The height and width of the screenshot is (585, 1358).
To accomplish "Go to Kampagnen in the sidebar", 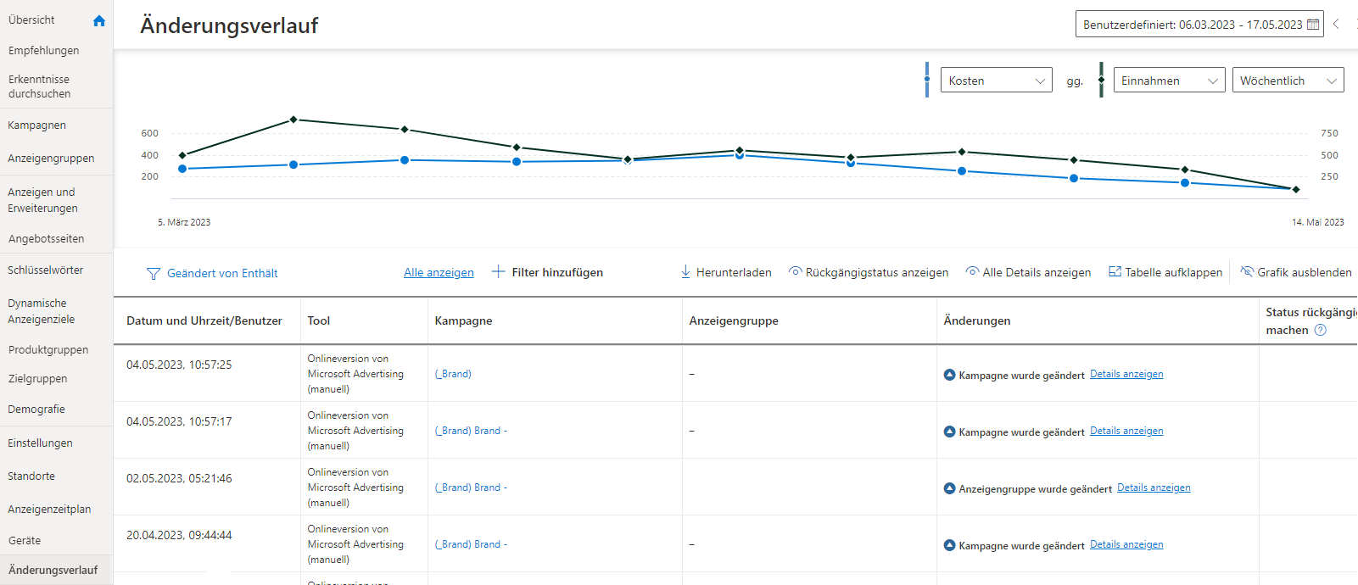I will click(37, 125).
